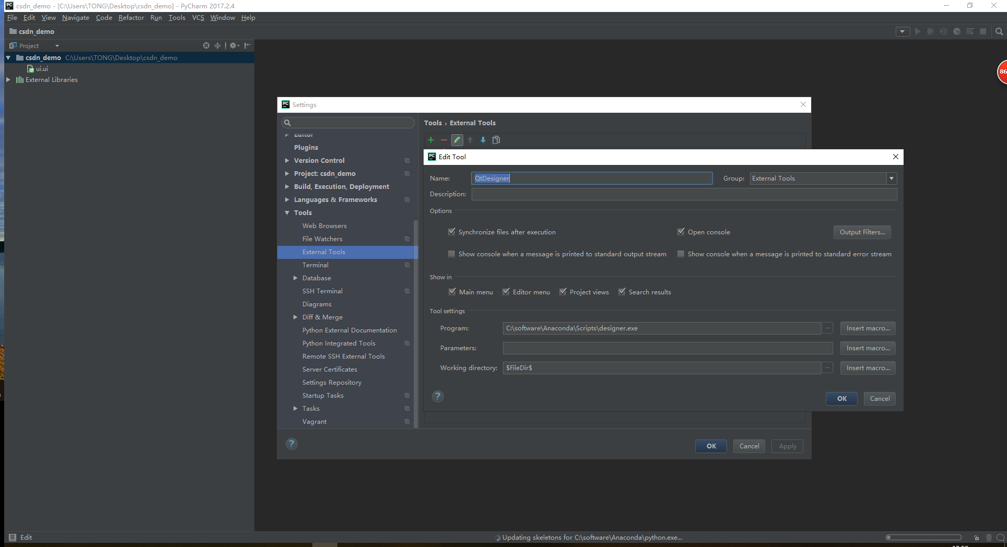
Task: Open Project panel gear settings icon
Action: click(x=235, y=45)
